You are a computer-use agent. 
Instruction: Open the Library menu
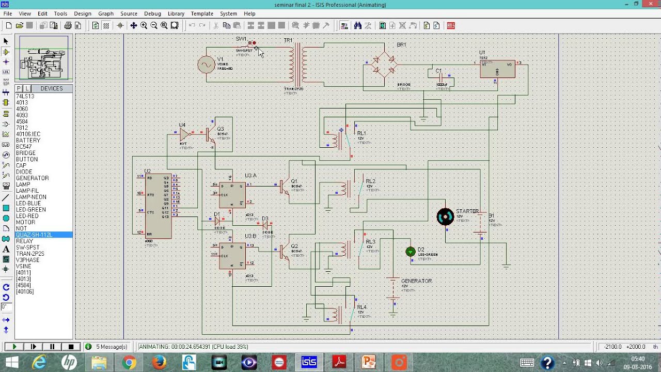point(176,13)
